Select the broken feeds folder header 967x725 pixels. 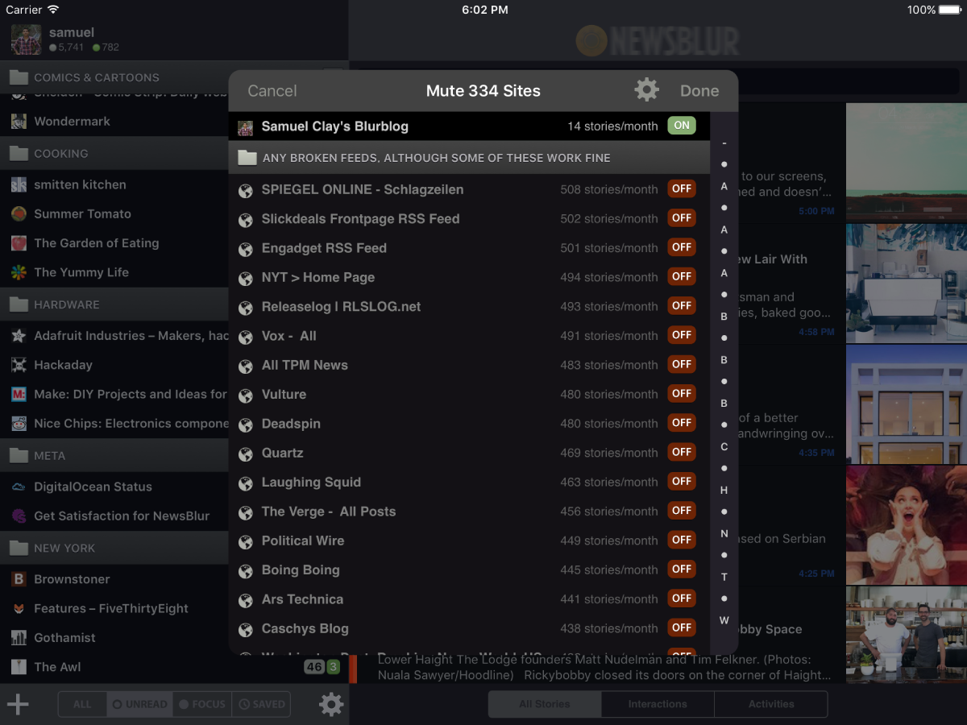point(469,158)
